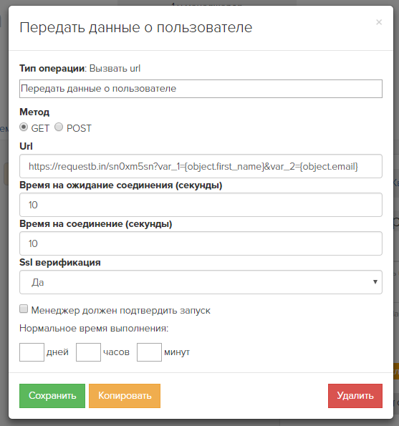The image size is (399, 426).
Task: Focus the operation name text field
Action: click(201, 89)
